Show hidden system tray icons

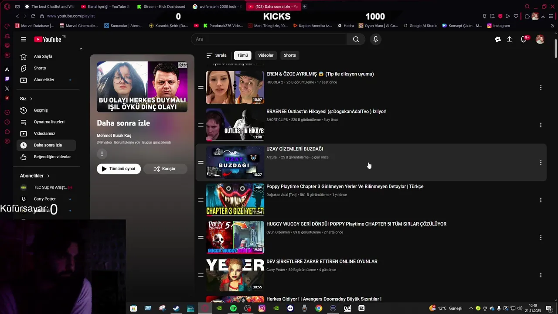[472, 308]
